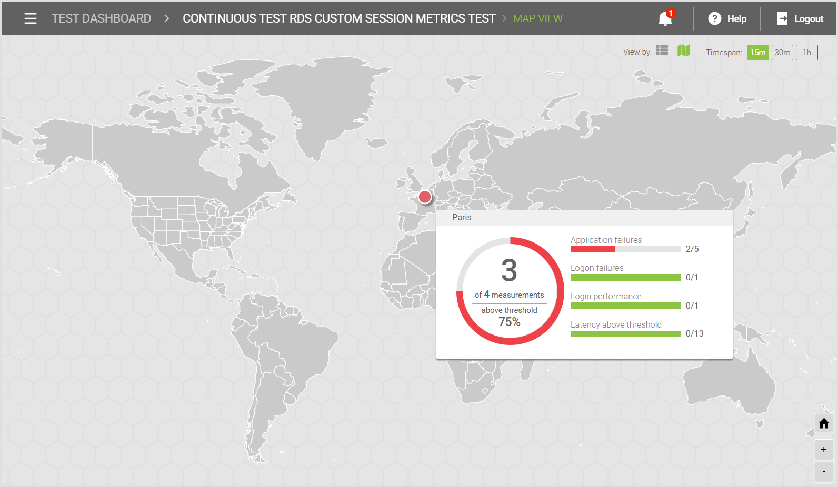Open the hamburger navigation menu
This screenshot has width=838, height=487.
pyautogui.click(x=31, y=18)
